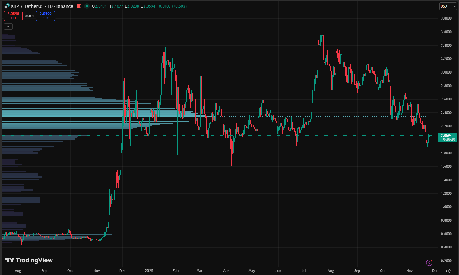The height and width of the screenshot is (275, 459).
Task: Open chart settings hexagon gear icon
Action: click(448, 271)
